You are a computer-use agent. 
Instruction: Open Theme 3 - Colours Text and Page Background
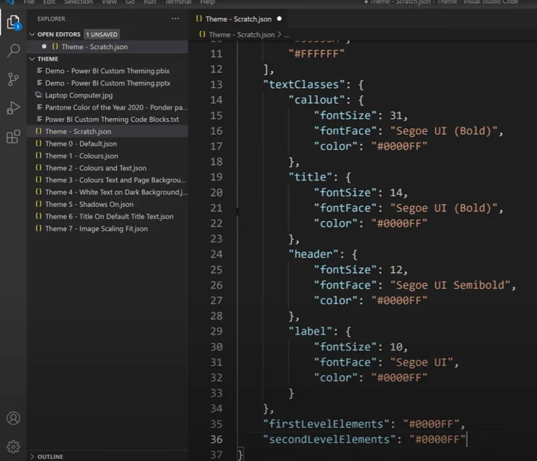(107, 180)
